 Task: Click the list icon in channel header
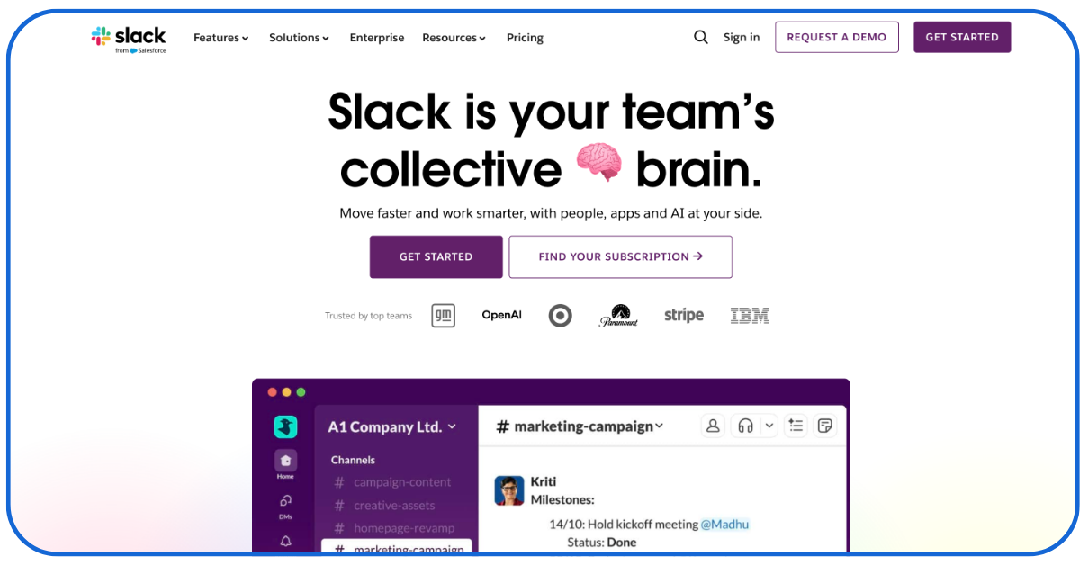(x=796, y=426)
